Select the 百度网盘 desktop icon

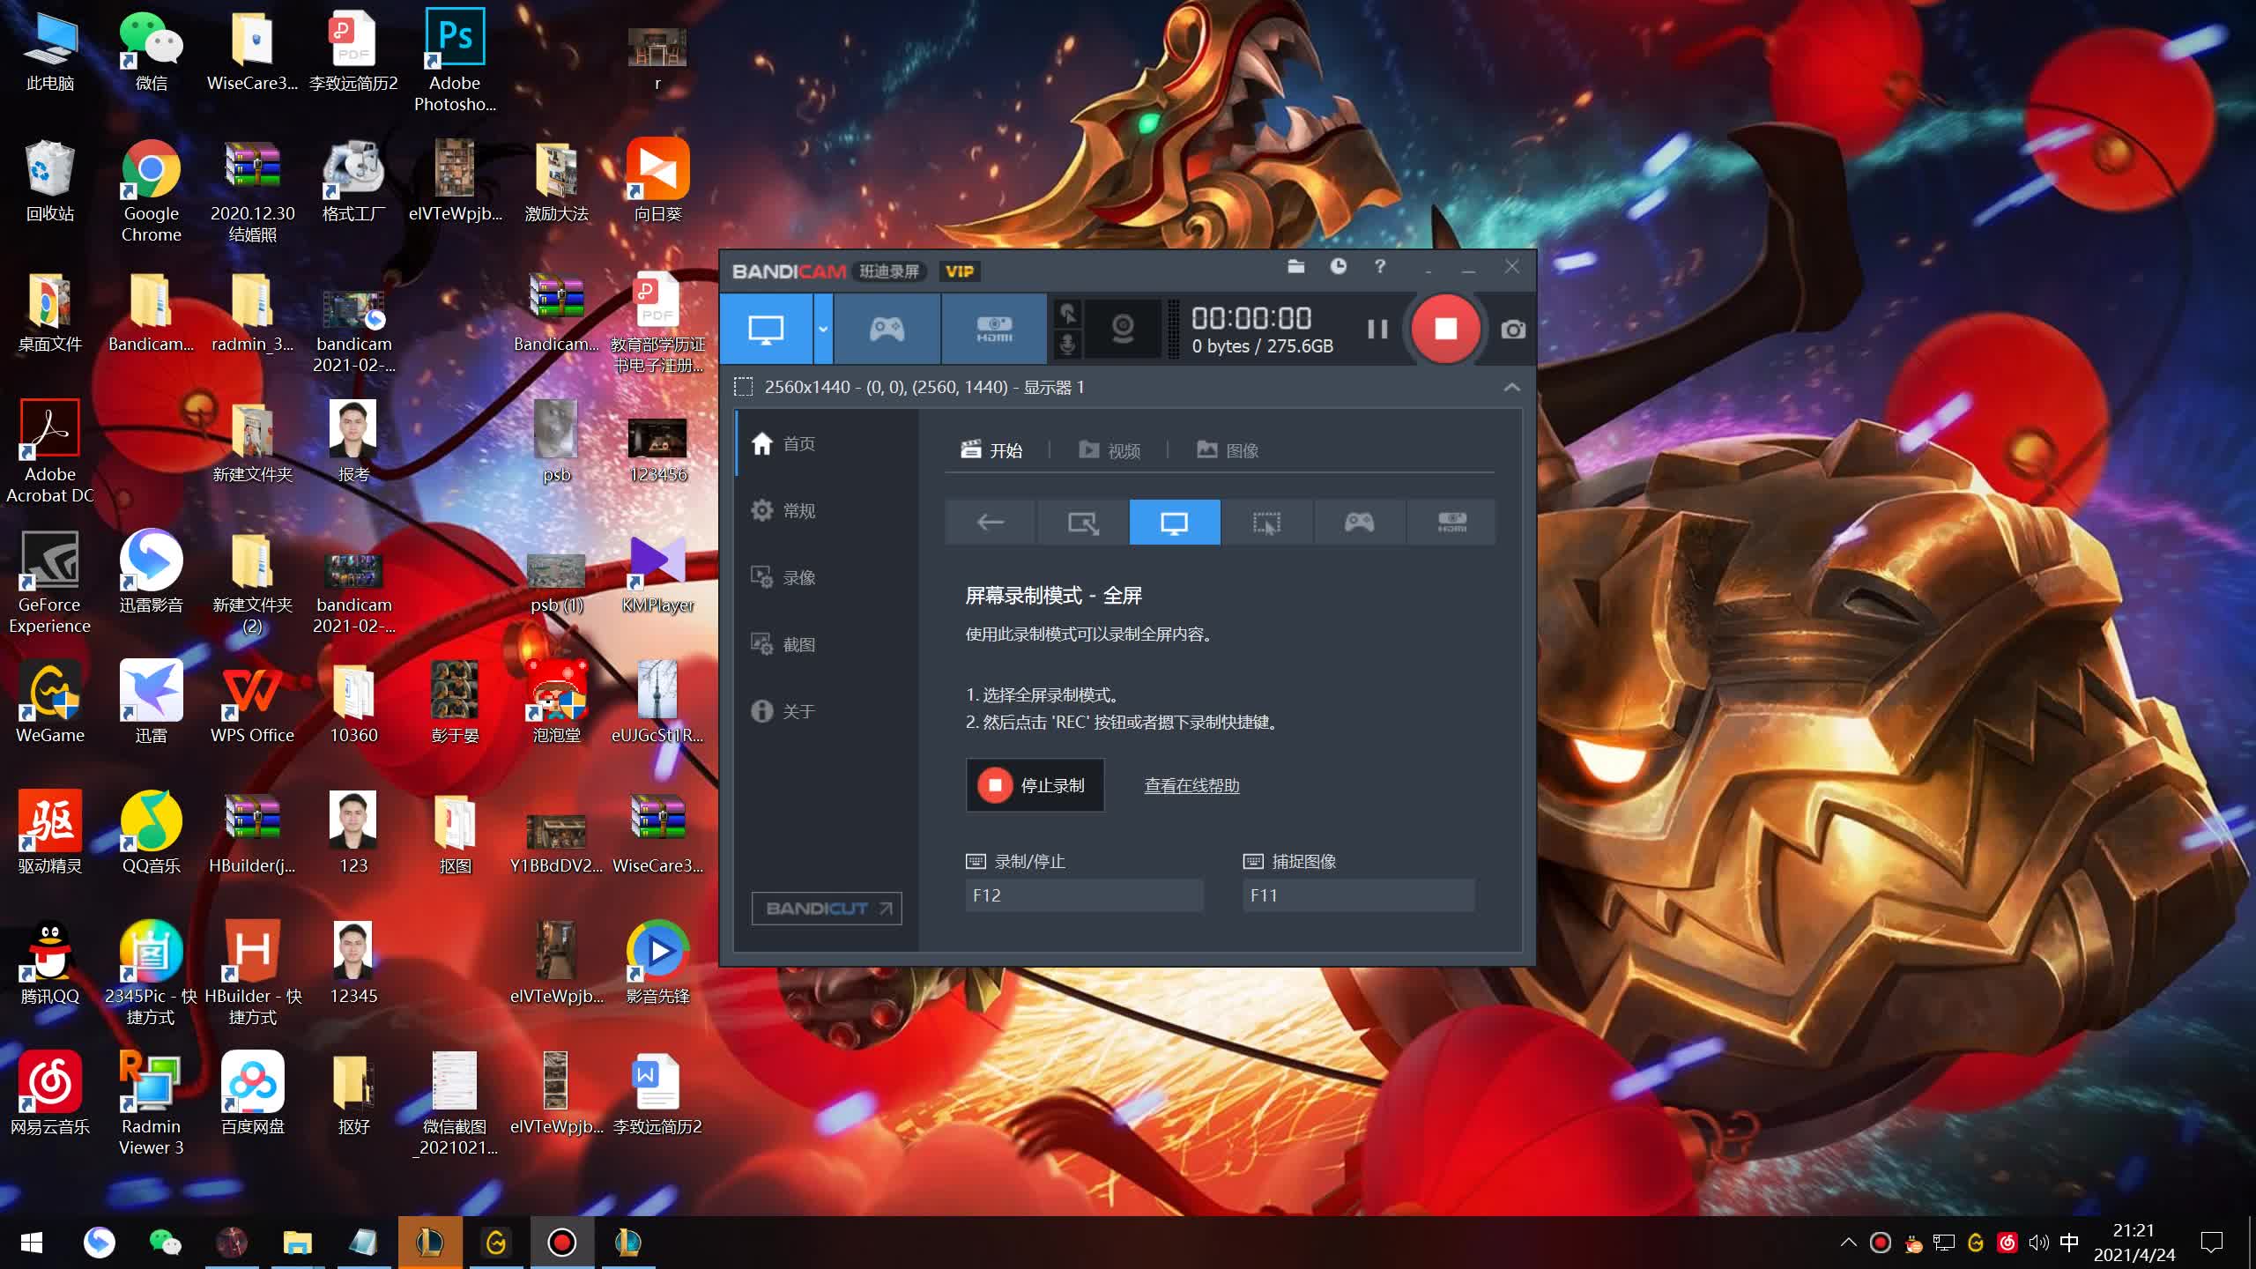tap(252, 1093)
